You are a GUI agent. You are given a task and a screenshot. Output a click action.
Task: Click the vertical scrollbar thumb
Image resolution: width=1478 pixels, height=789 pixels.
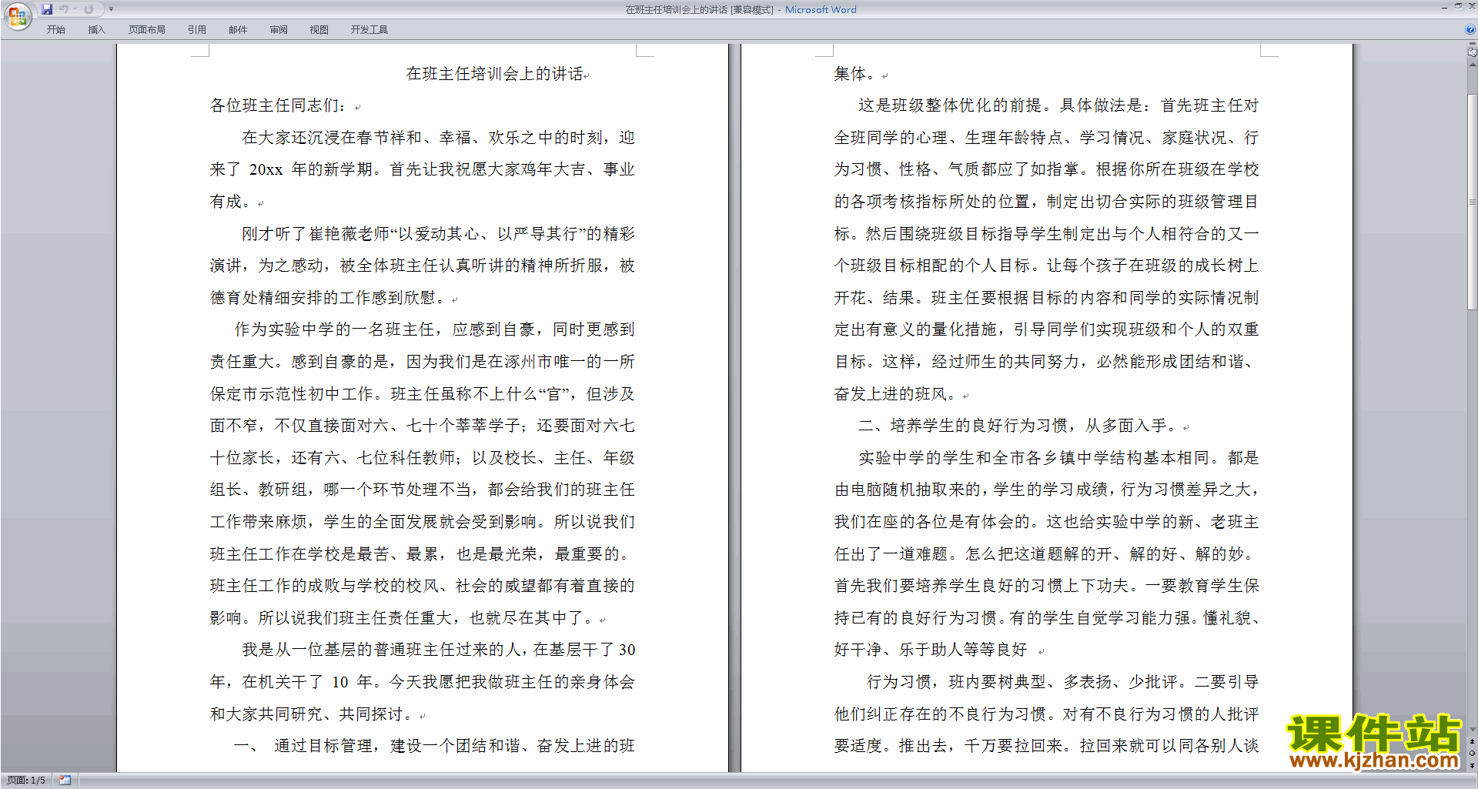pos(1473,202)
